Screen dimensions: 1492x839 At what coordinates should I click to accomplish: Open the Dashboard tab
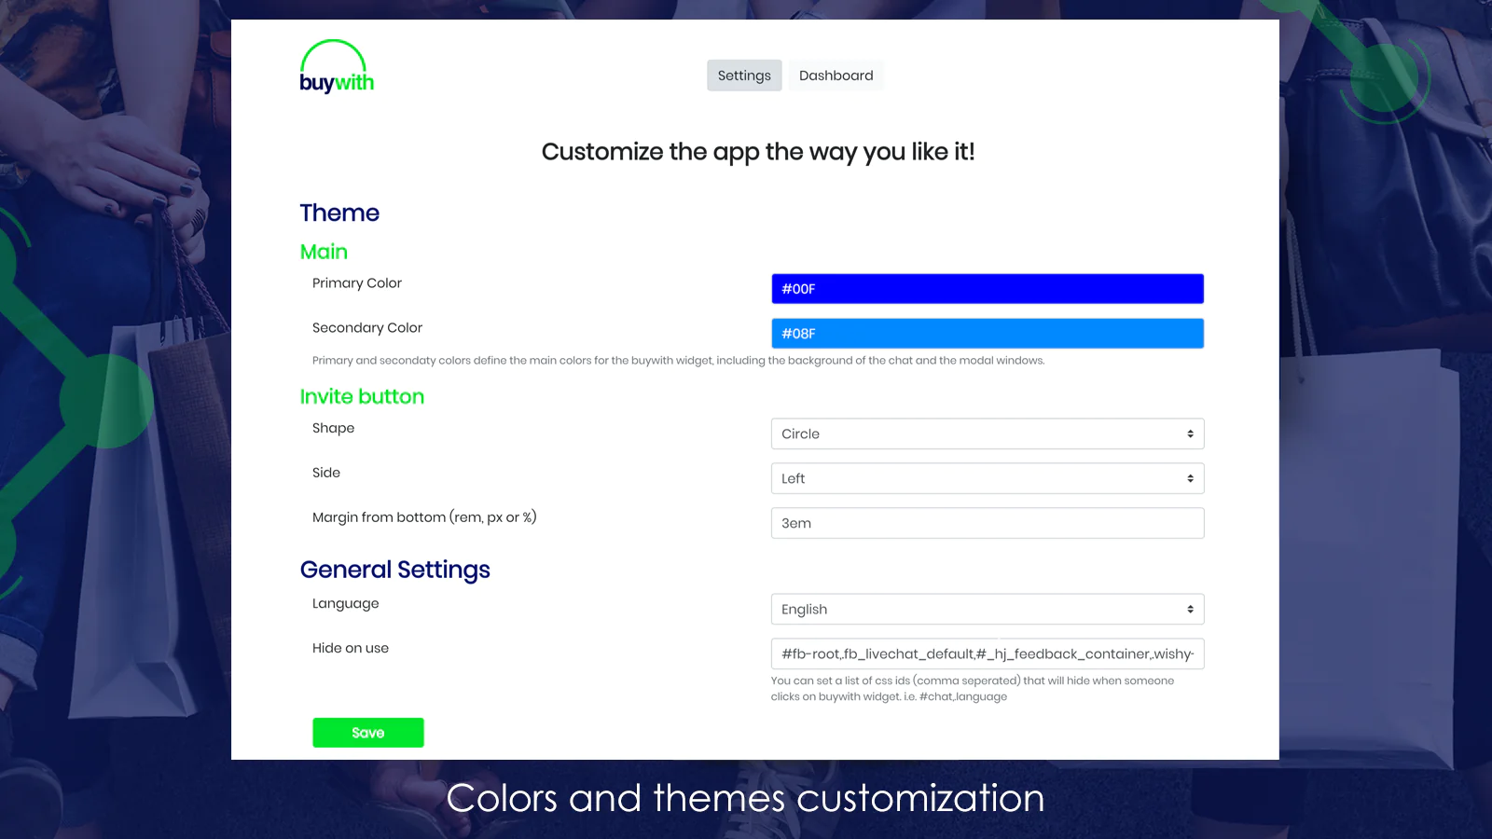(x=836, y=76)
